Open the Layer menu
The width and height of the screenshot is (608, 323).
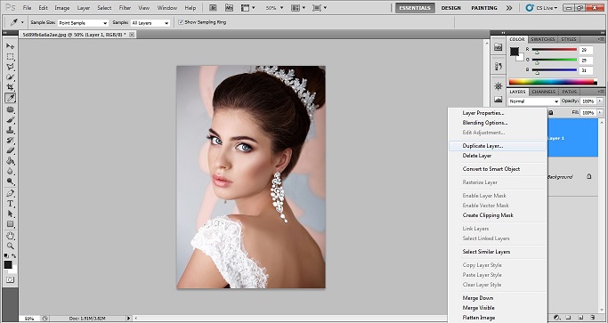coord(84,8)
